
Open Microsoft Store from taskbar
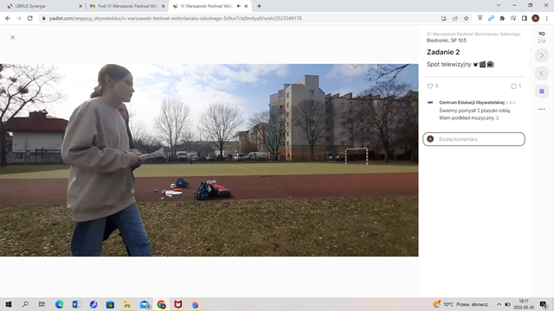110,304
